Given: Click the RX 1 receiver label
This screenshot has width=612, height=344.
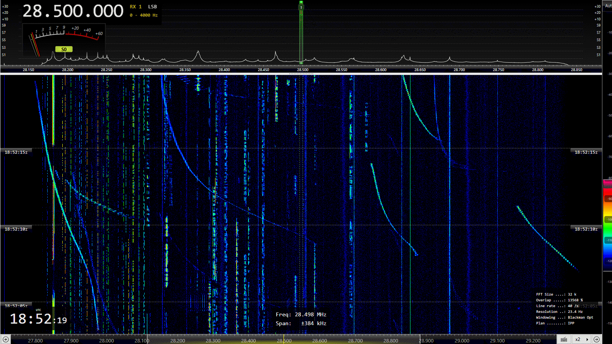Looking at the screenshot, I should (x=135, y=7).
